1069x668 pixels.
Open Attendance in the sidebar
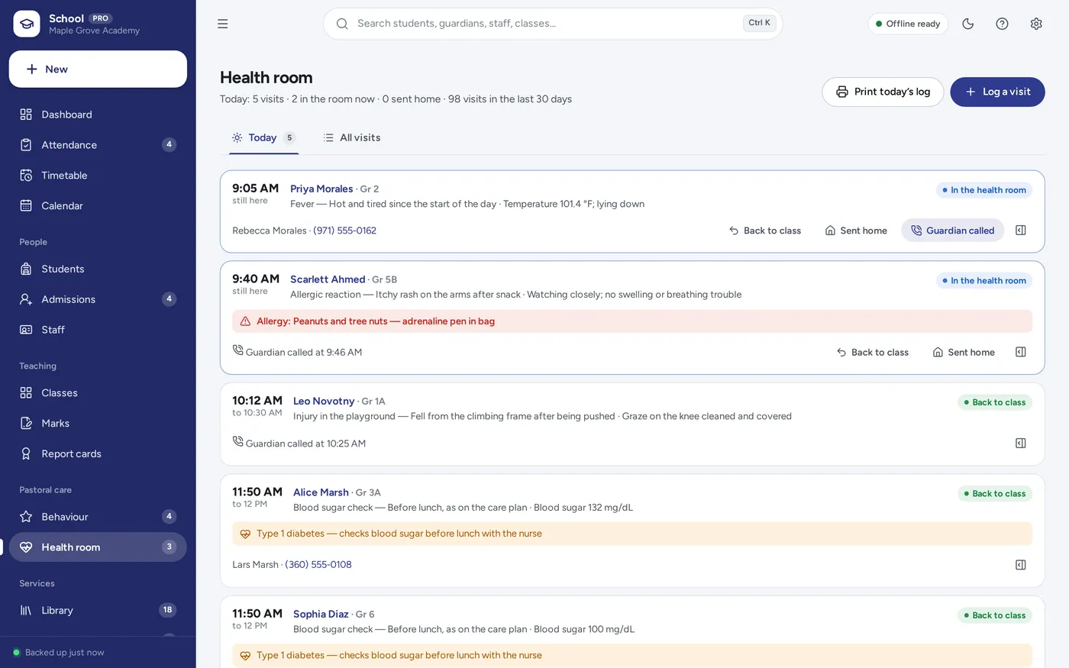(x=98, y=145)
